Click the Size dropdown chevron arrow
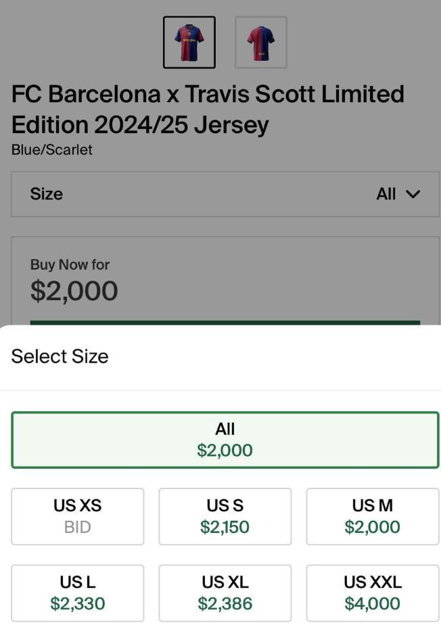 [x=413, y=195]
